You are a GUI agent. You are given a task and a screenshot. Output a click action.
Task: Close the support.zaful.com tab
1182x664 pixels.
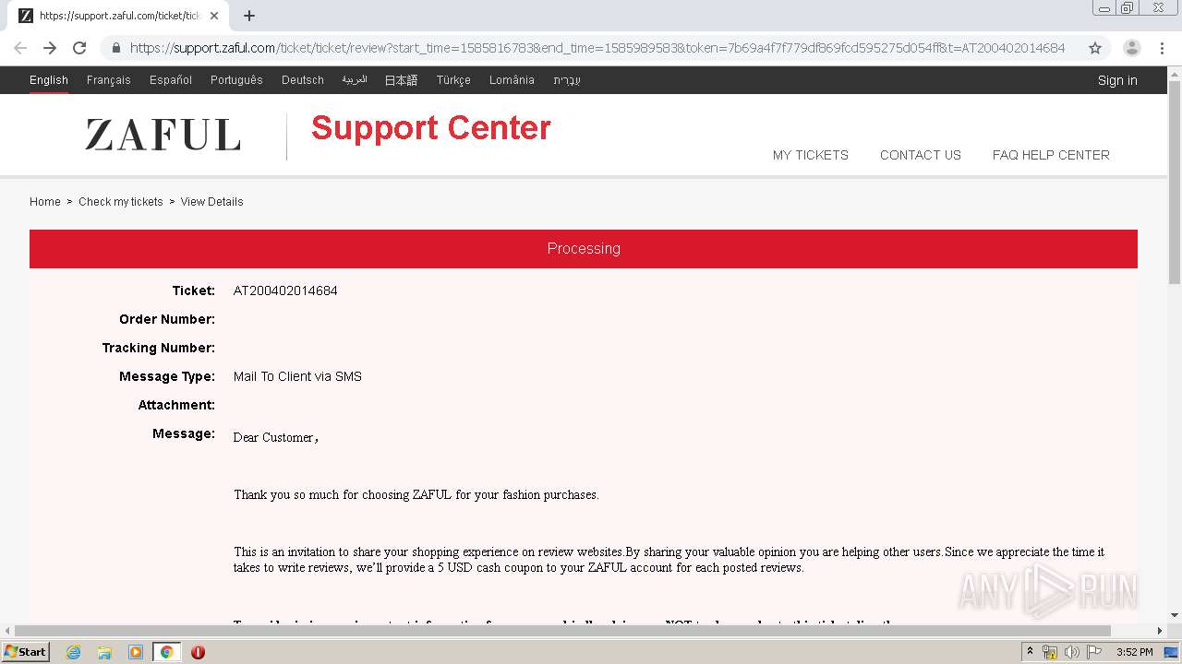tap(214, 16)
